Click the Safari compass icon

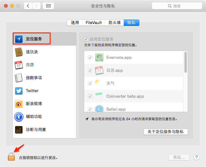[x=99, y=108]
